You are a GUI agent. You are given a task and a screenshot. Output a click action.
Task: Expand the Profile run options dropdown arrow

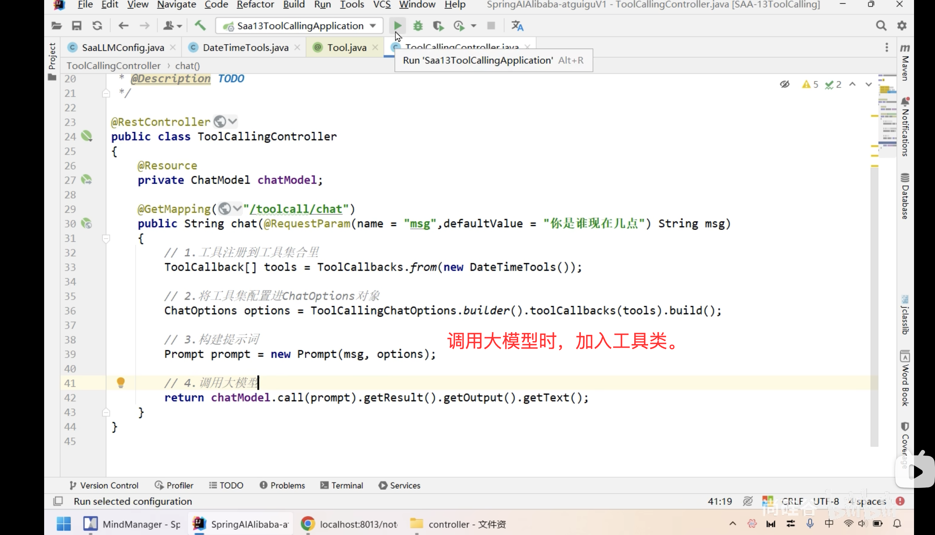point(474,26)
